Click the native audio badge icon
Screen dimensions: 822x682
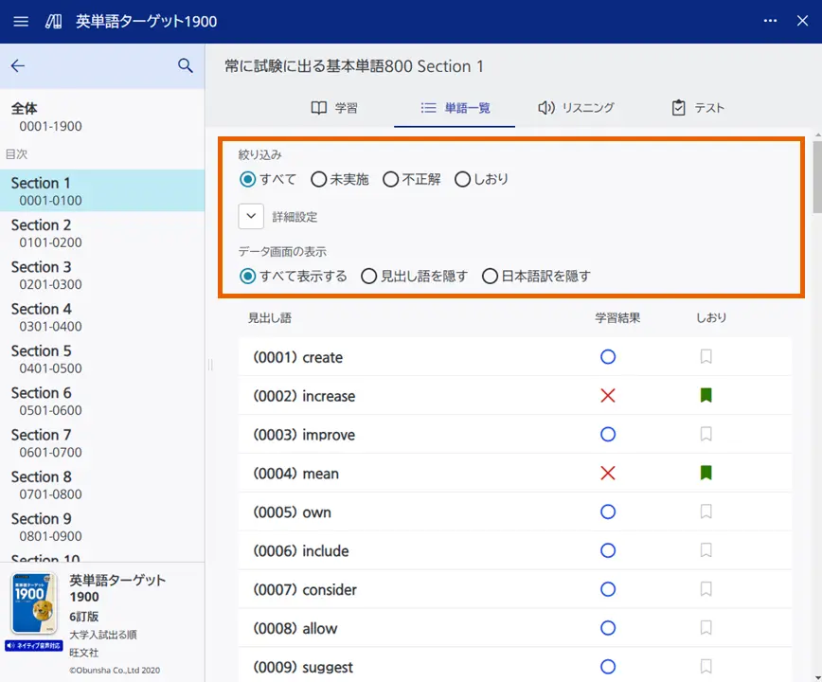(x=34, y=645)
